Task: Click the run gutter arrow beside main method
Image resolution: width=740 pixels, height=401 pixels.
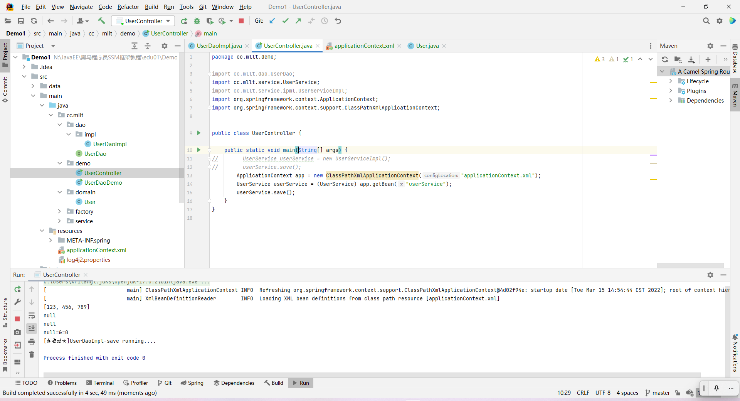Action: pyautogui.click(x=199, y=150)
